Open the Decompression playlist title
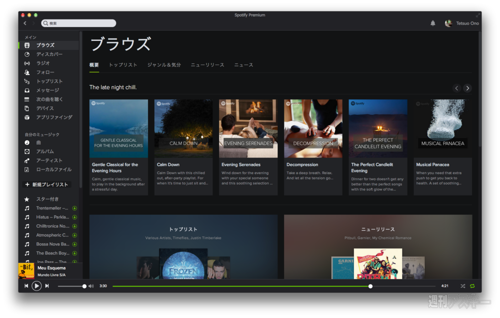 coord(302,164)
